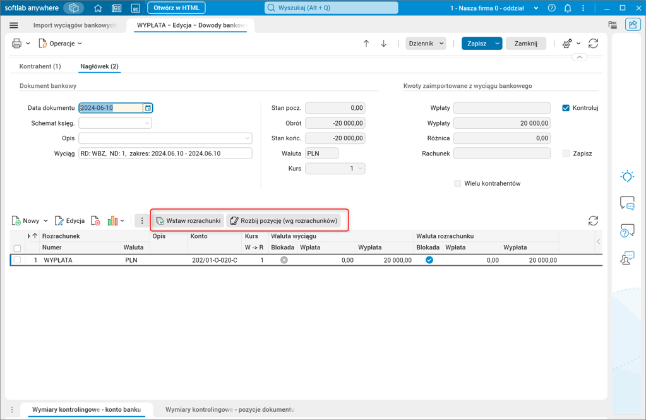646x420 pixels.
Task: Select all rows with header checkbox
Action: click(17, 248)
